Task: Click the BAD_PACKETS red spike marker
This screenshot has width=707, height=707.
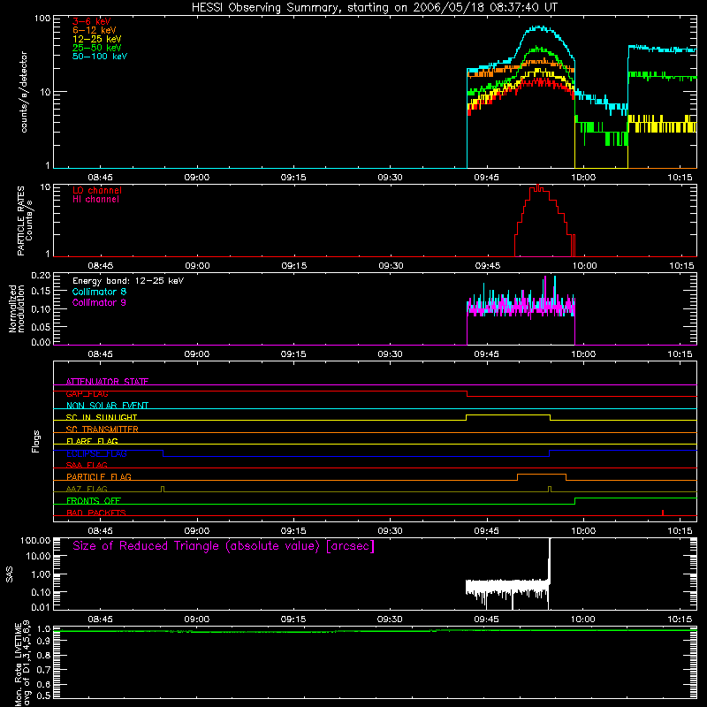Action: click(x=662, y=513)
